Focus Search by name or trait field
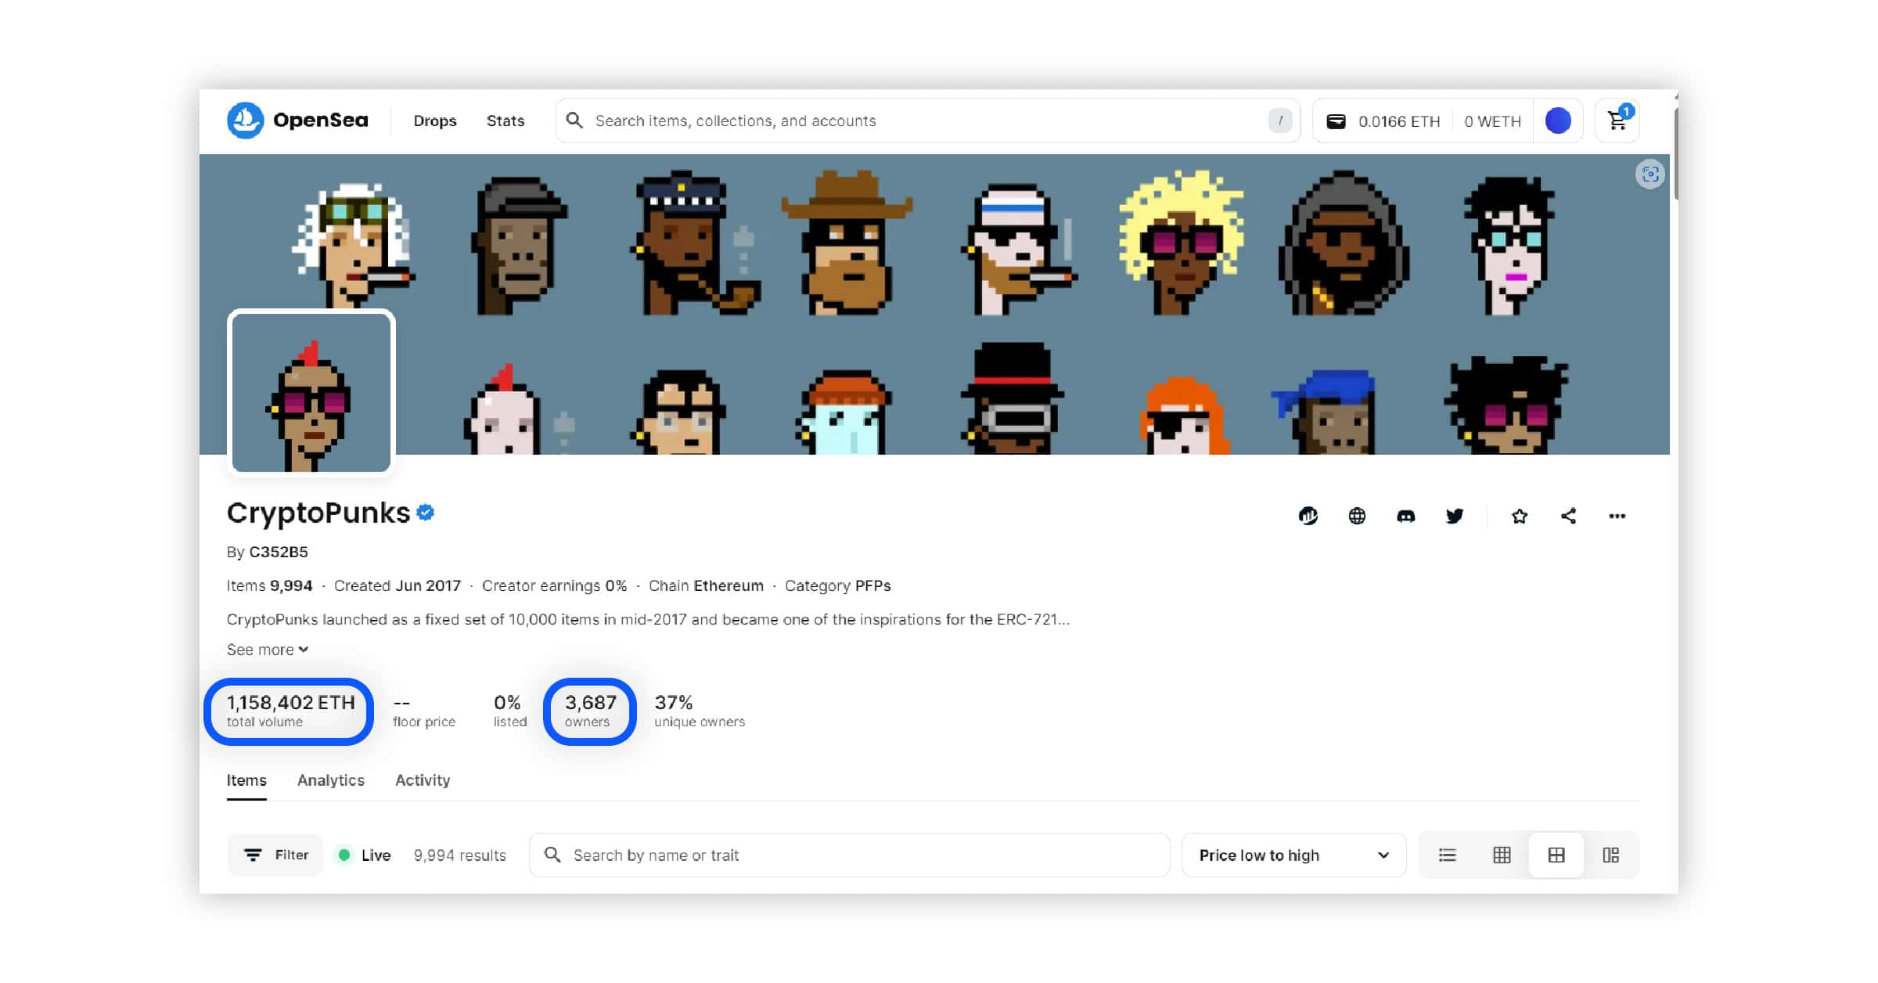The height and width of the screenshot is (983, 1878). click(849, 855)
